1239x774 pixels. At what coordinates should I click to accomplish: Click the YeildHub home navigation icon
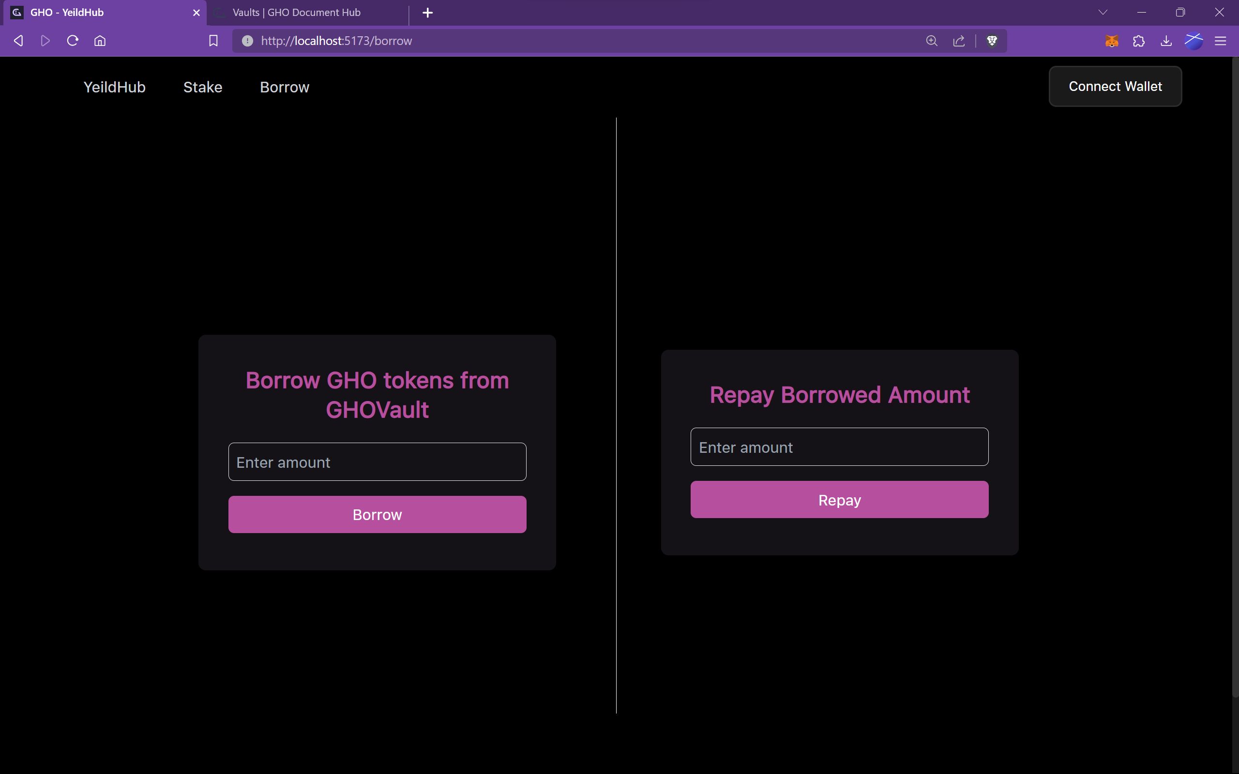(114, 87)
